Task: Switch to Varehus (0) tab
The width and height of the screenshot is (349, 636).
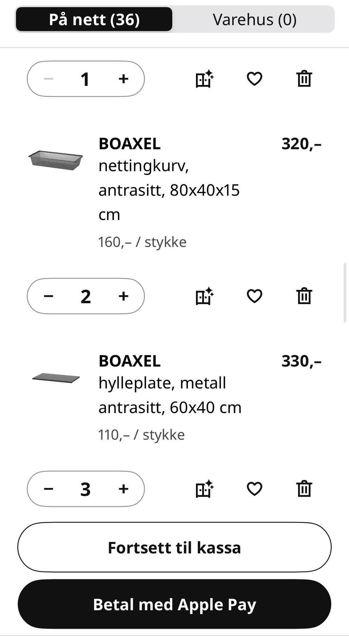Action: point(254,19)
